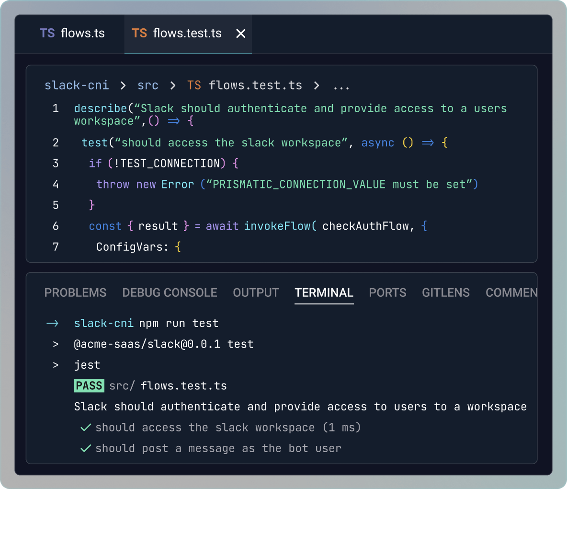Screen dimensions: 567x537
Task: Open slack-cni in the breadcrumb
Action: (76, 85)
